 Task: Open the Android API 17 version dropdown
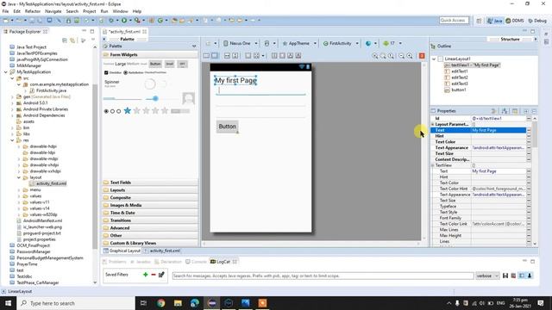tap(392, 43)
